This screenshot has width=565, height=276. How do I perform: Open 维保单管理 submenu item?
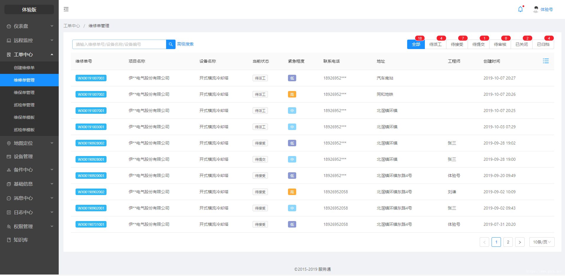point(29,92)
